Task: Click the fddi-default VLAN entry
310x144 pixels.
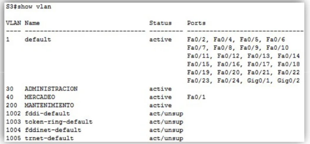Action: [x=47, y=114]
